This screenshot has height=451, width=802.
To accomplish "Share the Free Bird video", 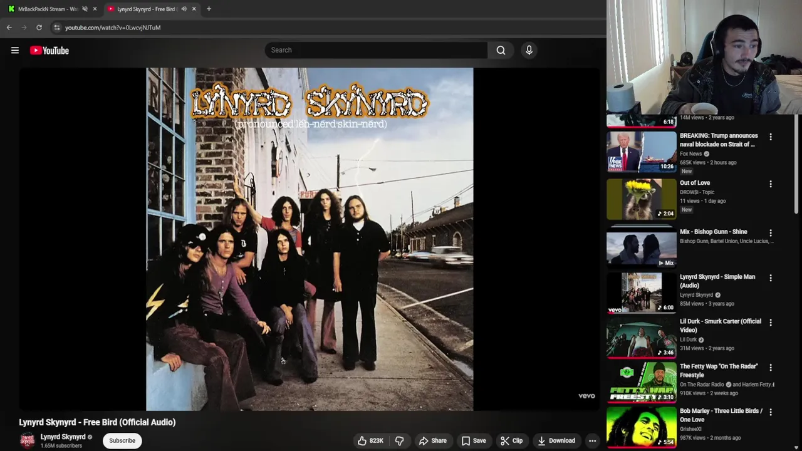I will [432, 441].
